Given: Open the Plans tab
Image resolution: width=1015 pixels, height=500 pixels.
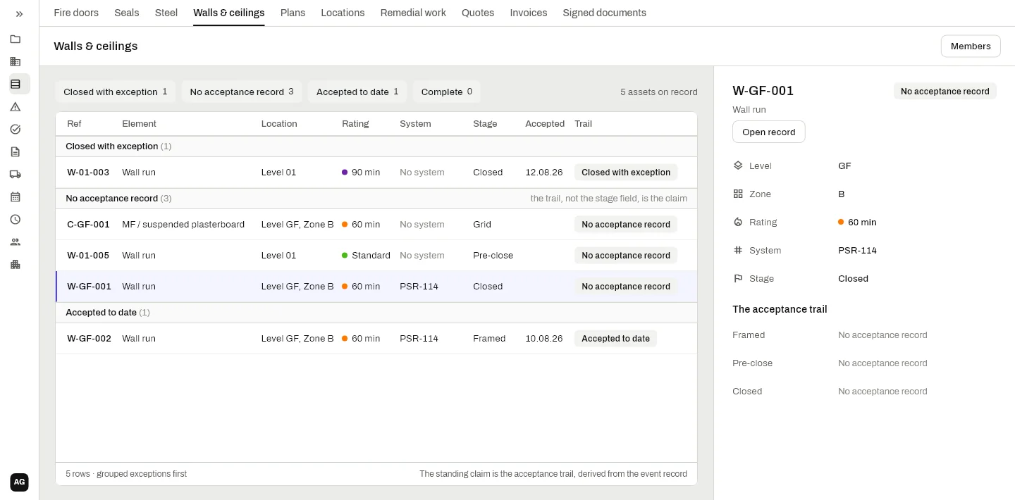Looking at the screenshot, I should coord(293,13).
